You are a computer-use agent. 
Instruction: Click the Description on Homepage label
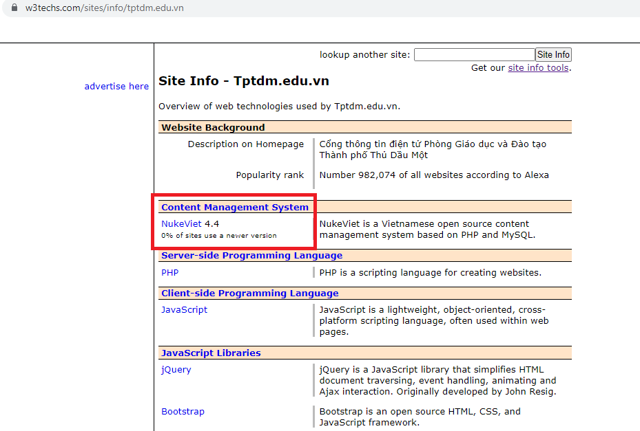pyautogui.click(x=246, y=144)
